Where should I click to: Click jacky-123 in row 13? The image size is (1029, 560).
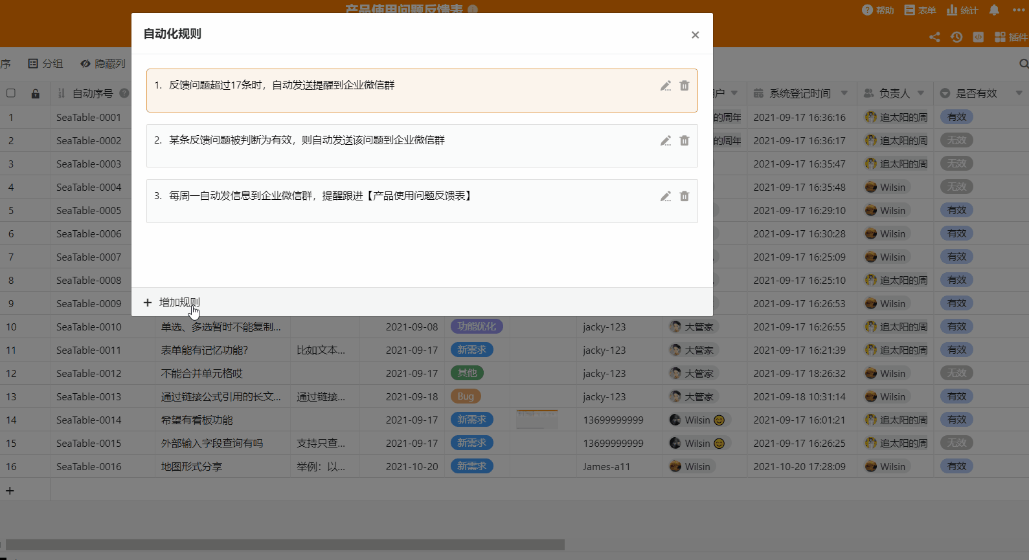coord(604,396)
